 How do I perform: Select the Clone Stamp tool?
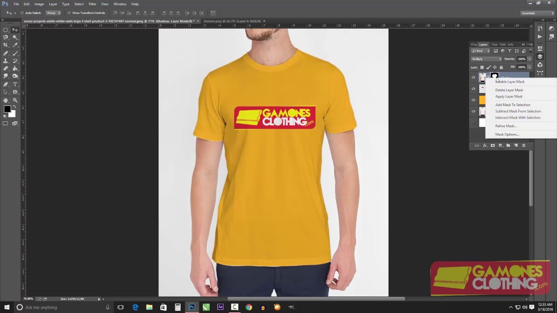click(6, 61)
